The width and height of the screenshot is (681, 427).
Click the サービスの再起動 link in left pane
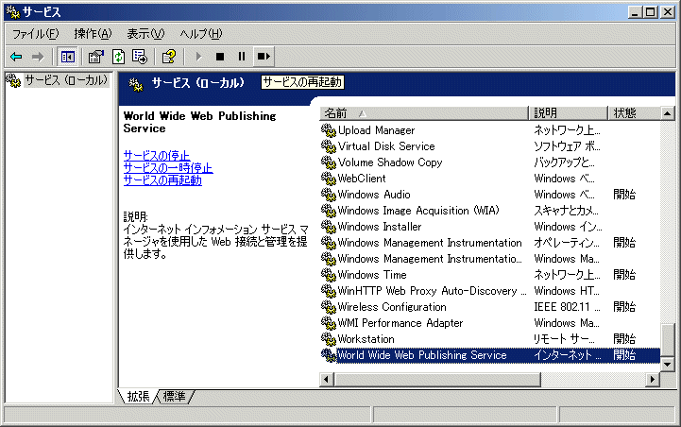pyautogui.click(x=162, y=179)
